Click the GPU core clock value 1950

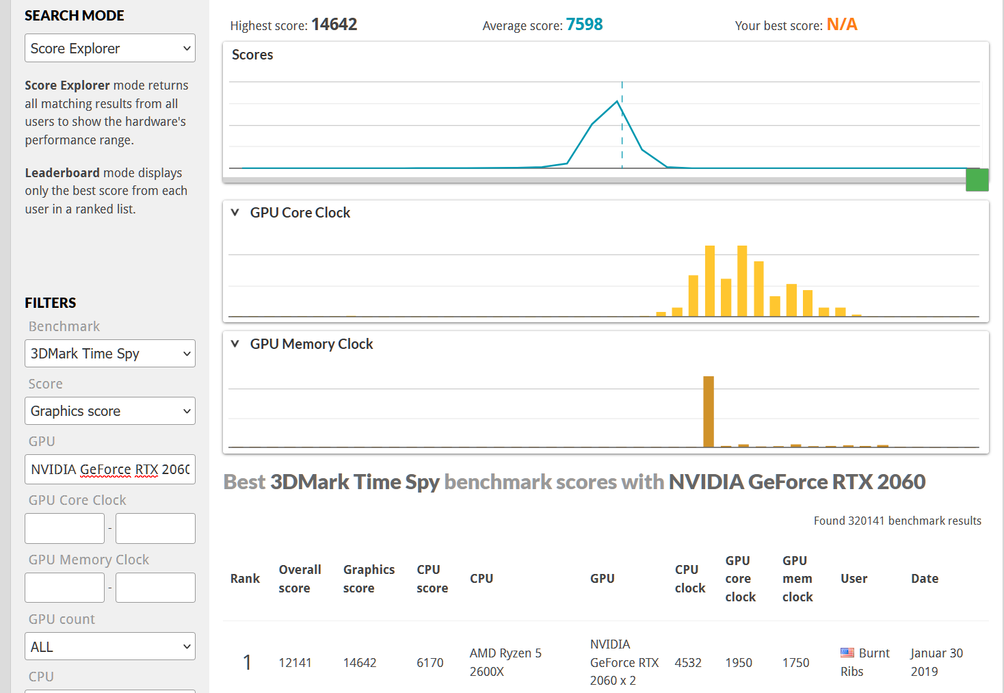tap(739, 662)
